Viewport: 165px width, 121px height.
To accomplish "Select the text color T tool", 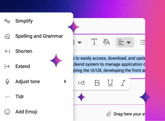I will pos(94,42).
